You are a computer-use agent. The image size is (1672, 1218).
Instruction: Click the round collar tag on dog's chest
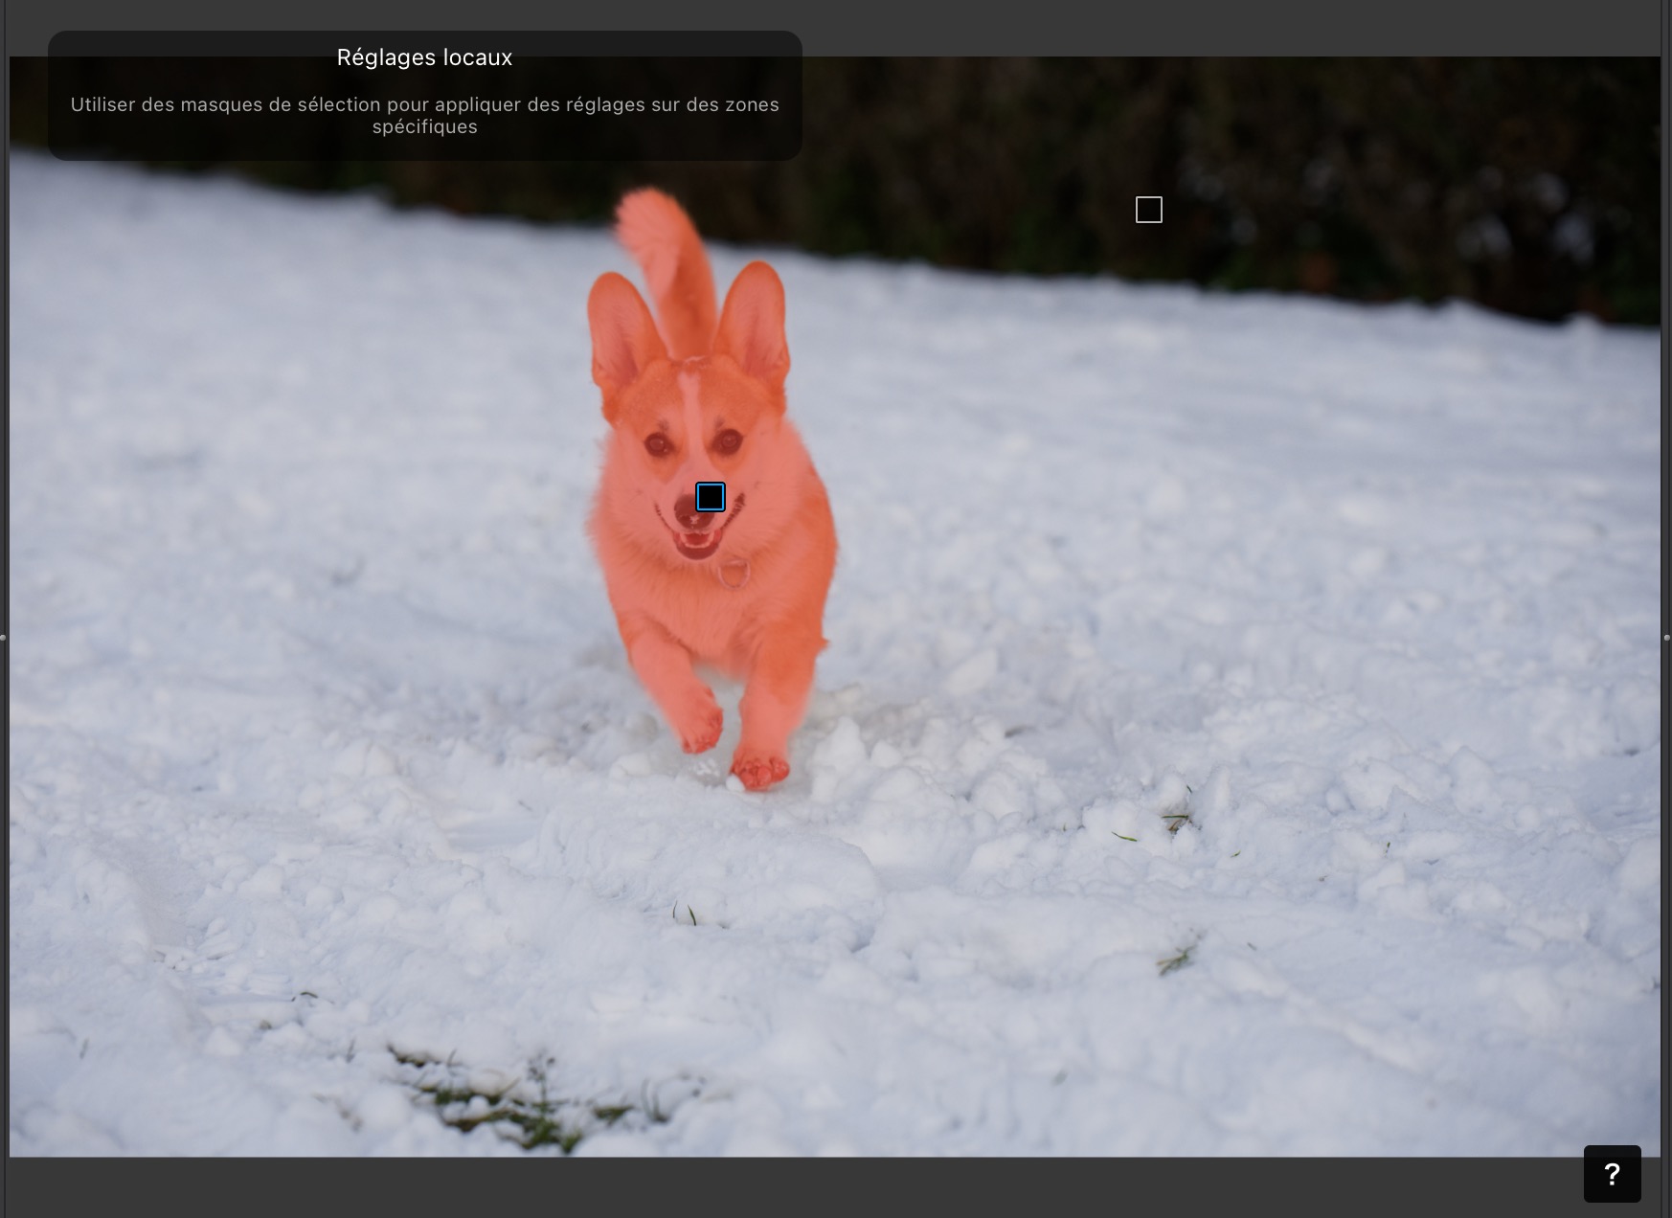[734, 574]
